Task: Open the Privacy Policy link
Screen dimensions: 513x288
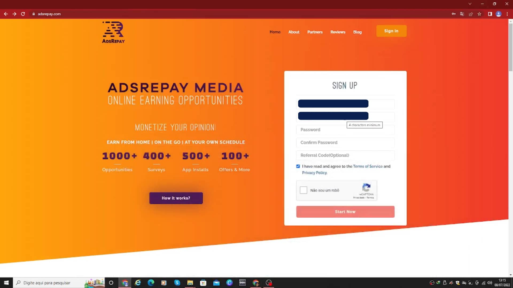Action: pos(314,173)
